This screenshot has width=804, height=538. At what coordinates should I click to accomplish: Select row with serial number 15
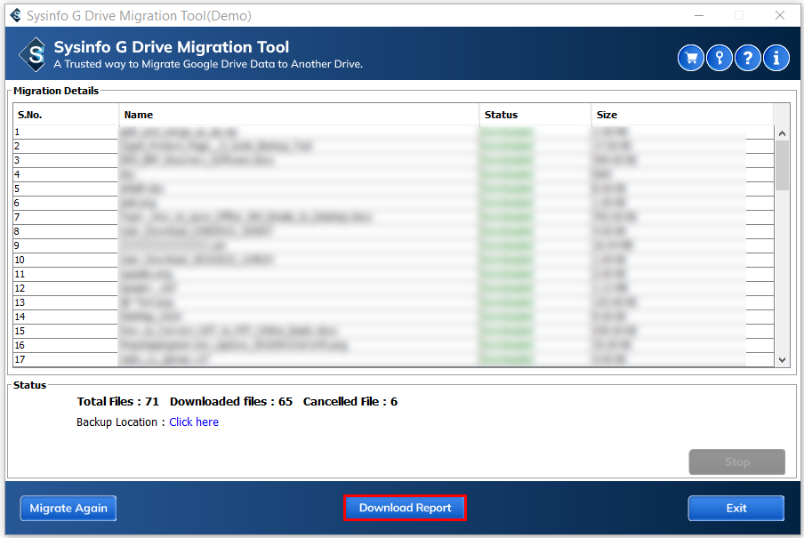[393, 332]
